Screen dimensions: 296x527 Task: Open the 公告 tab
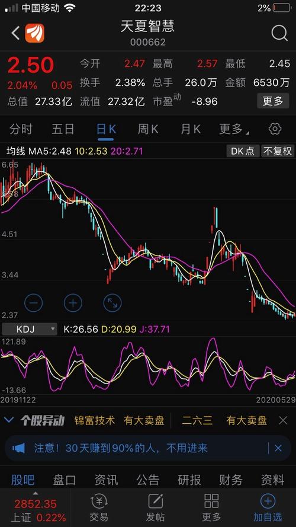pyautogui.click(x=147, y=480)
